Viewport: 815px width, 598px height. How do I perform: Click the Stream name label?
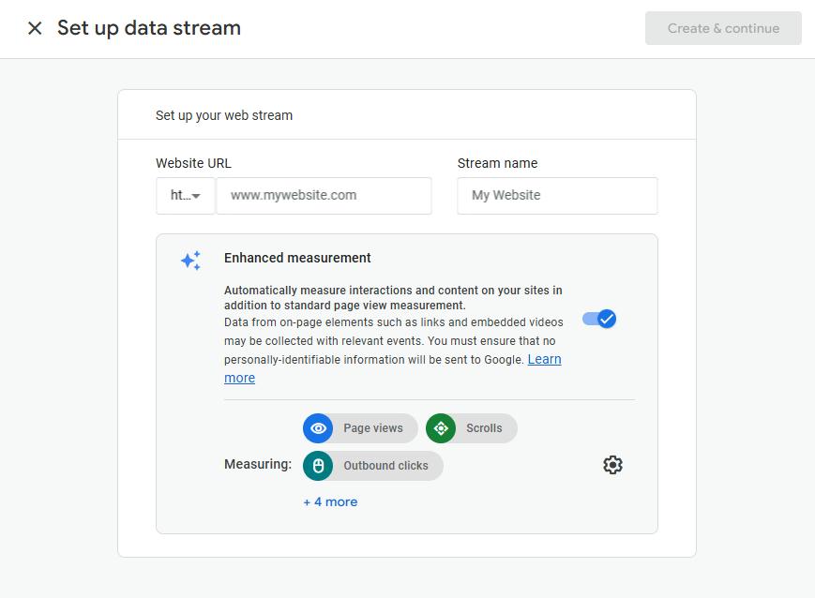tap(497, 163)
